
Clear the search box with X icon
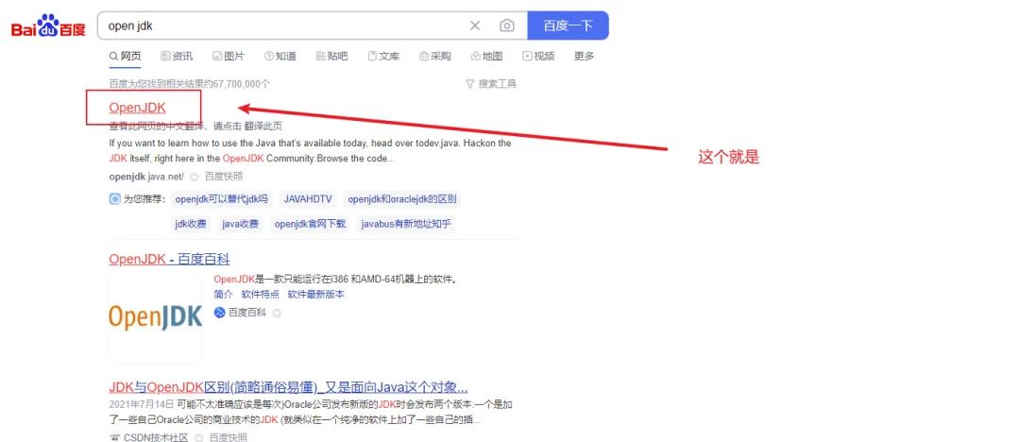475,25
